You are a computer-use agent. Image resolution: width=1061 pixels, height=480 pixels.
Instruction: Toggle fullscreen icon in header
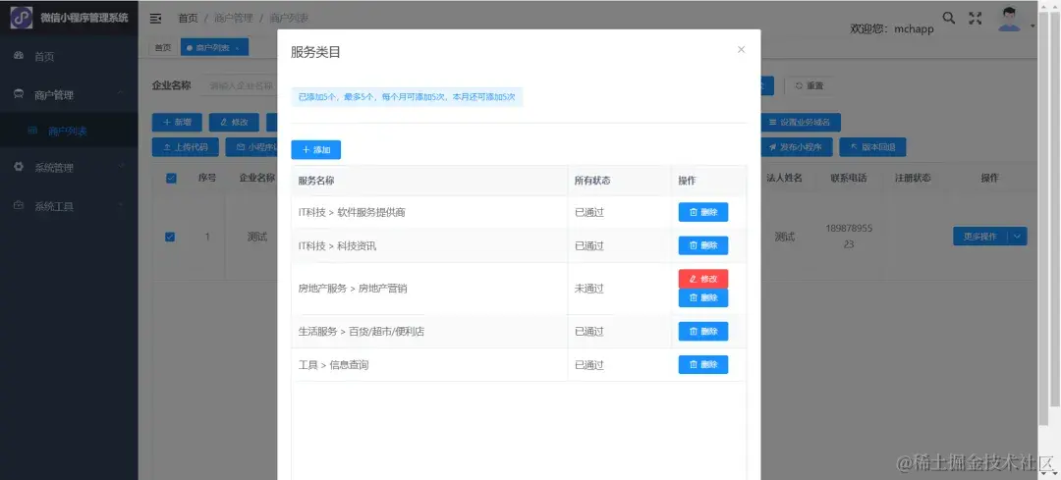click(976, 19)
